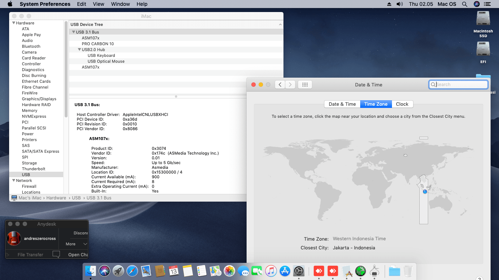Open the Spotlight search icon in menu bar
499x280 pixels.
tap(465, 4)
